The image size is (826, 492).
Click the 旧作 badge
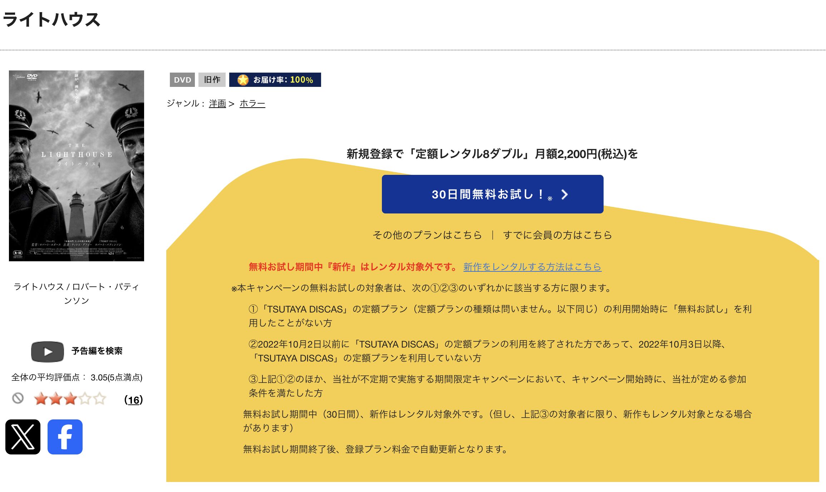[212, 80]
